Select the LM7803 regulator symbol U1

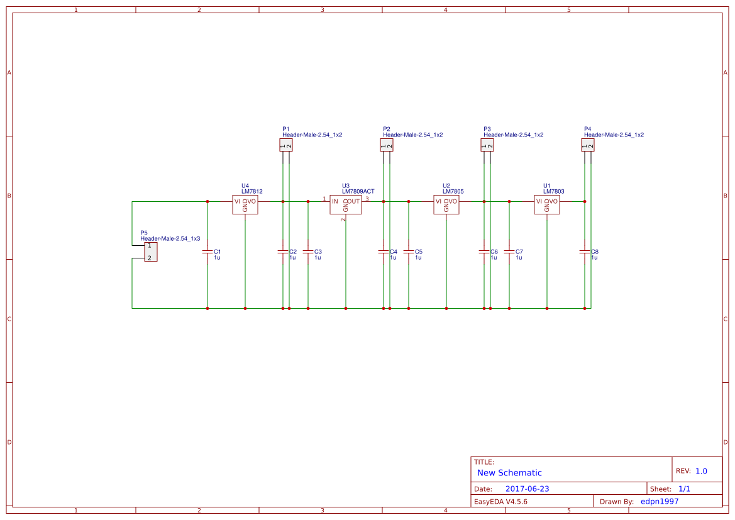[547, 204]
